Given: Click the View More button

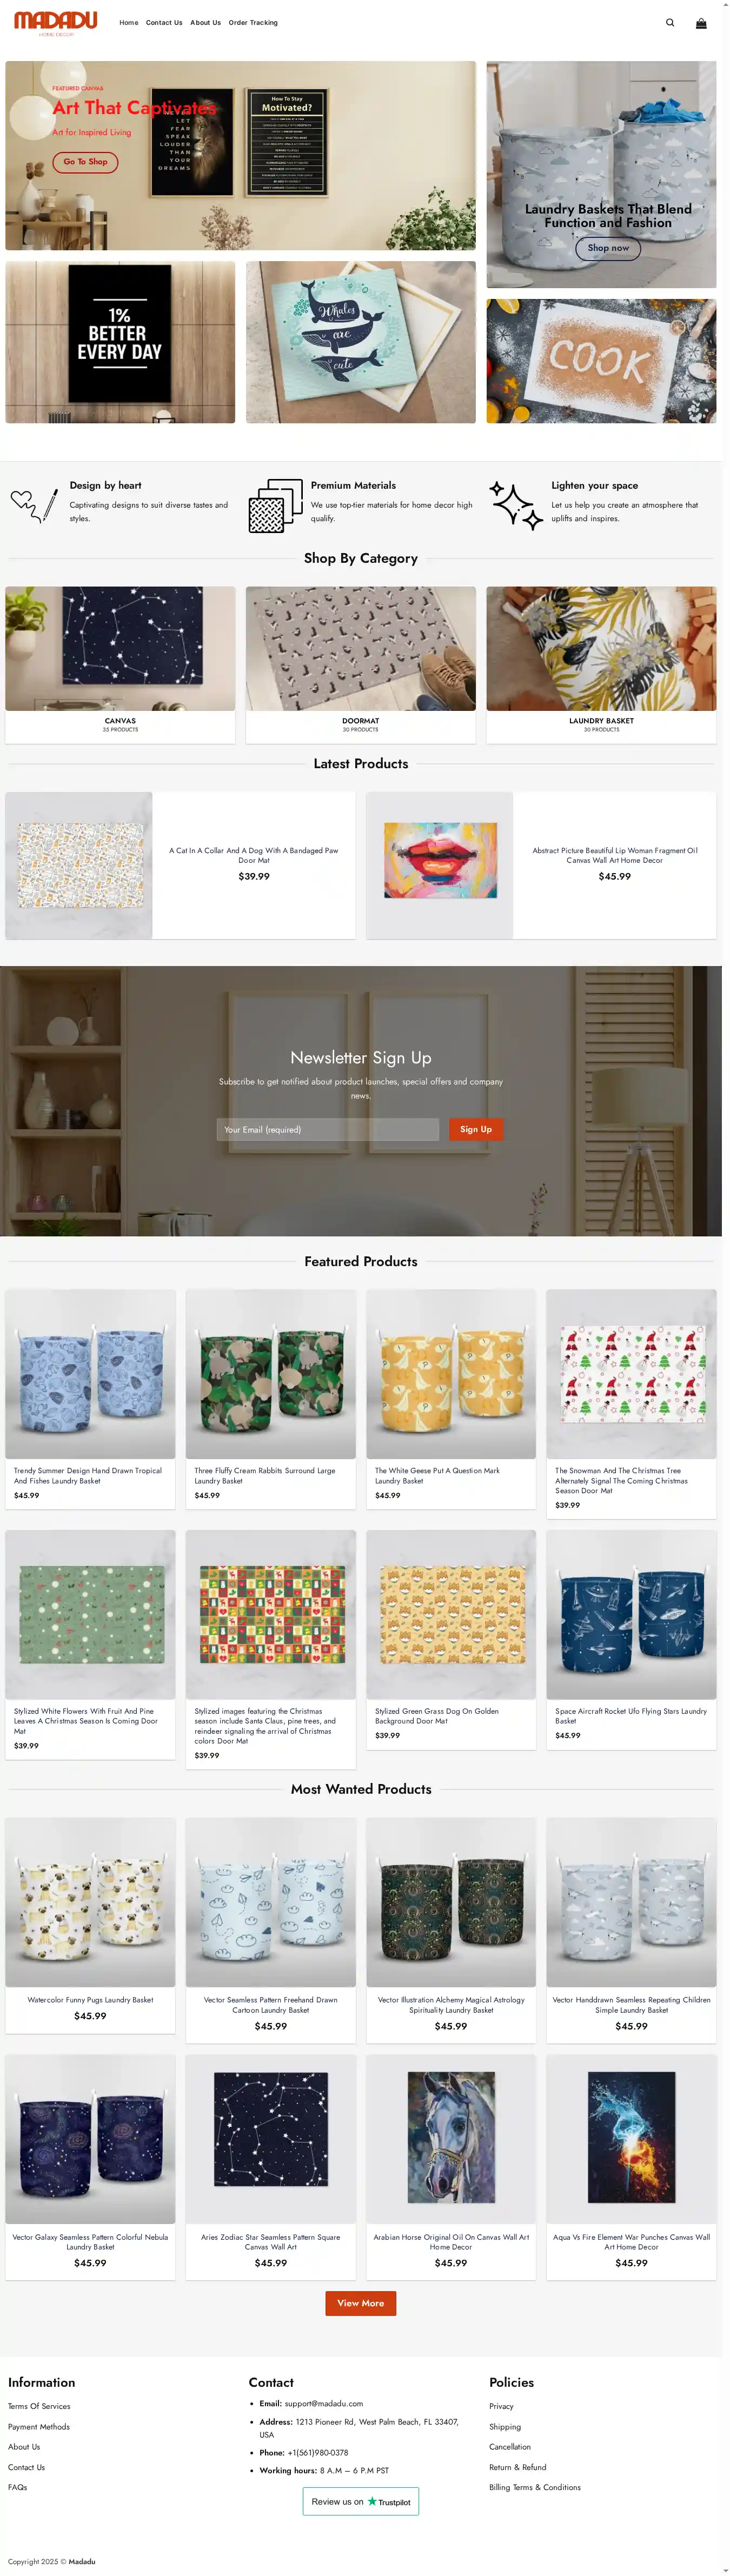Looking at the screenshot, I should 361,2303.
